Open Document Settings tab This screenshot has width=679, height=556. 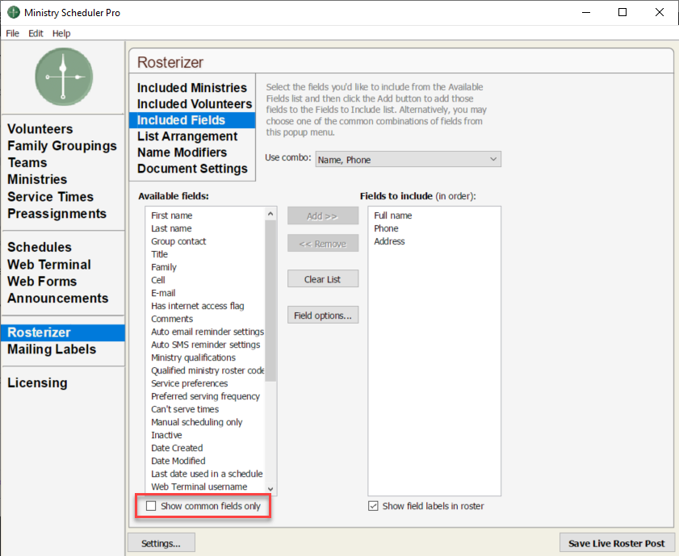[x=192, y=169]
